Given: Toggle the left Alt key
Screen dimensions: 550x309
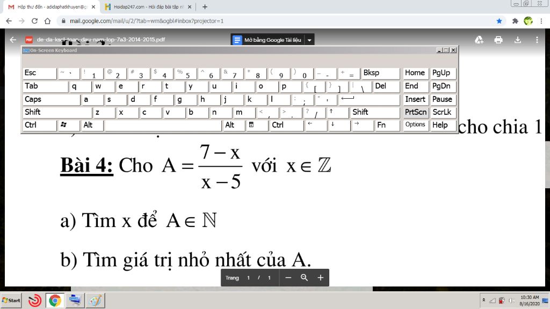Looking at the screenshot, I should pos(92,126).
